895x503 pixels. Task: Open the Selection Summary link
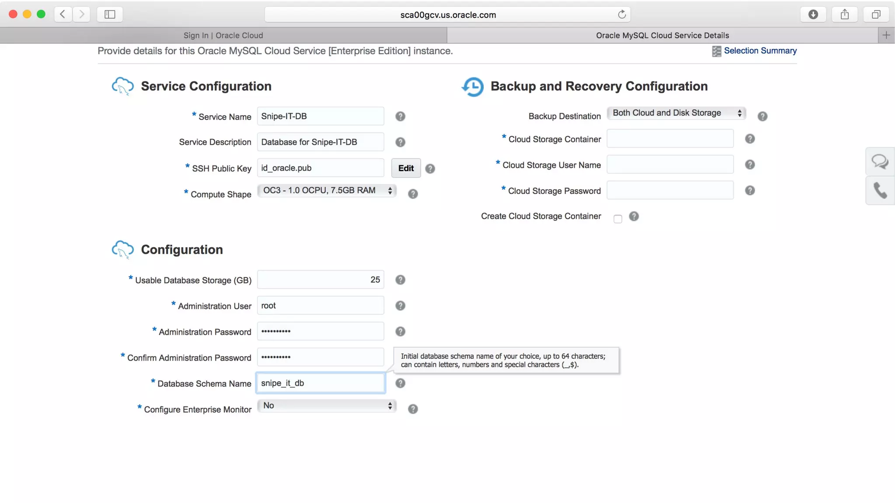pyautogui.click(x=760, y=51)
